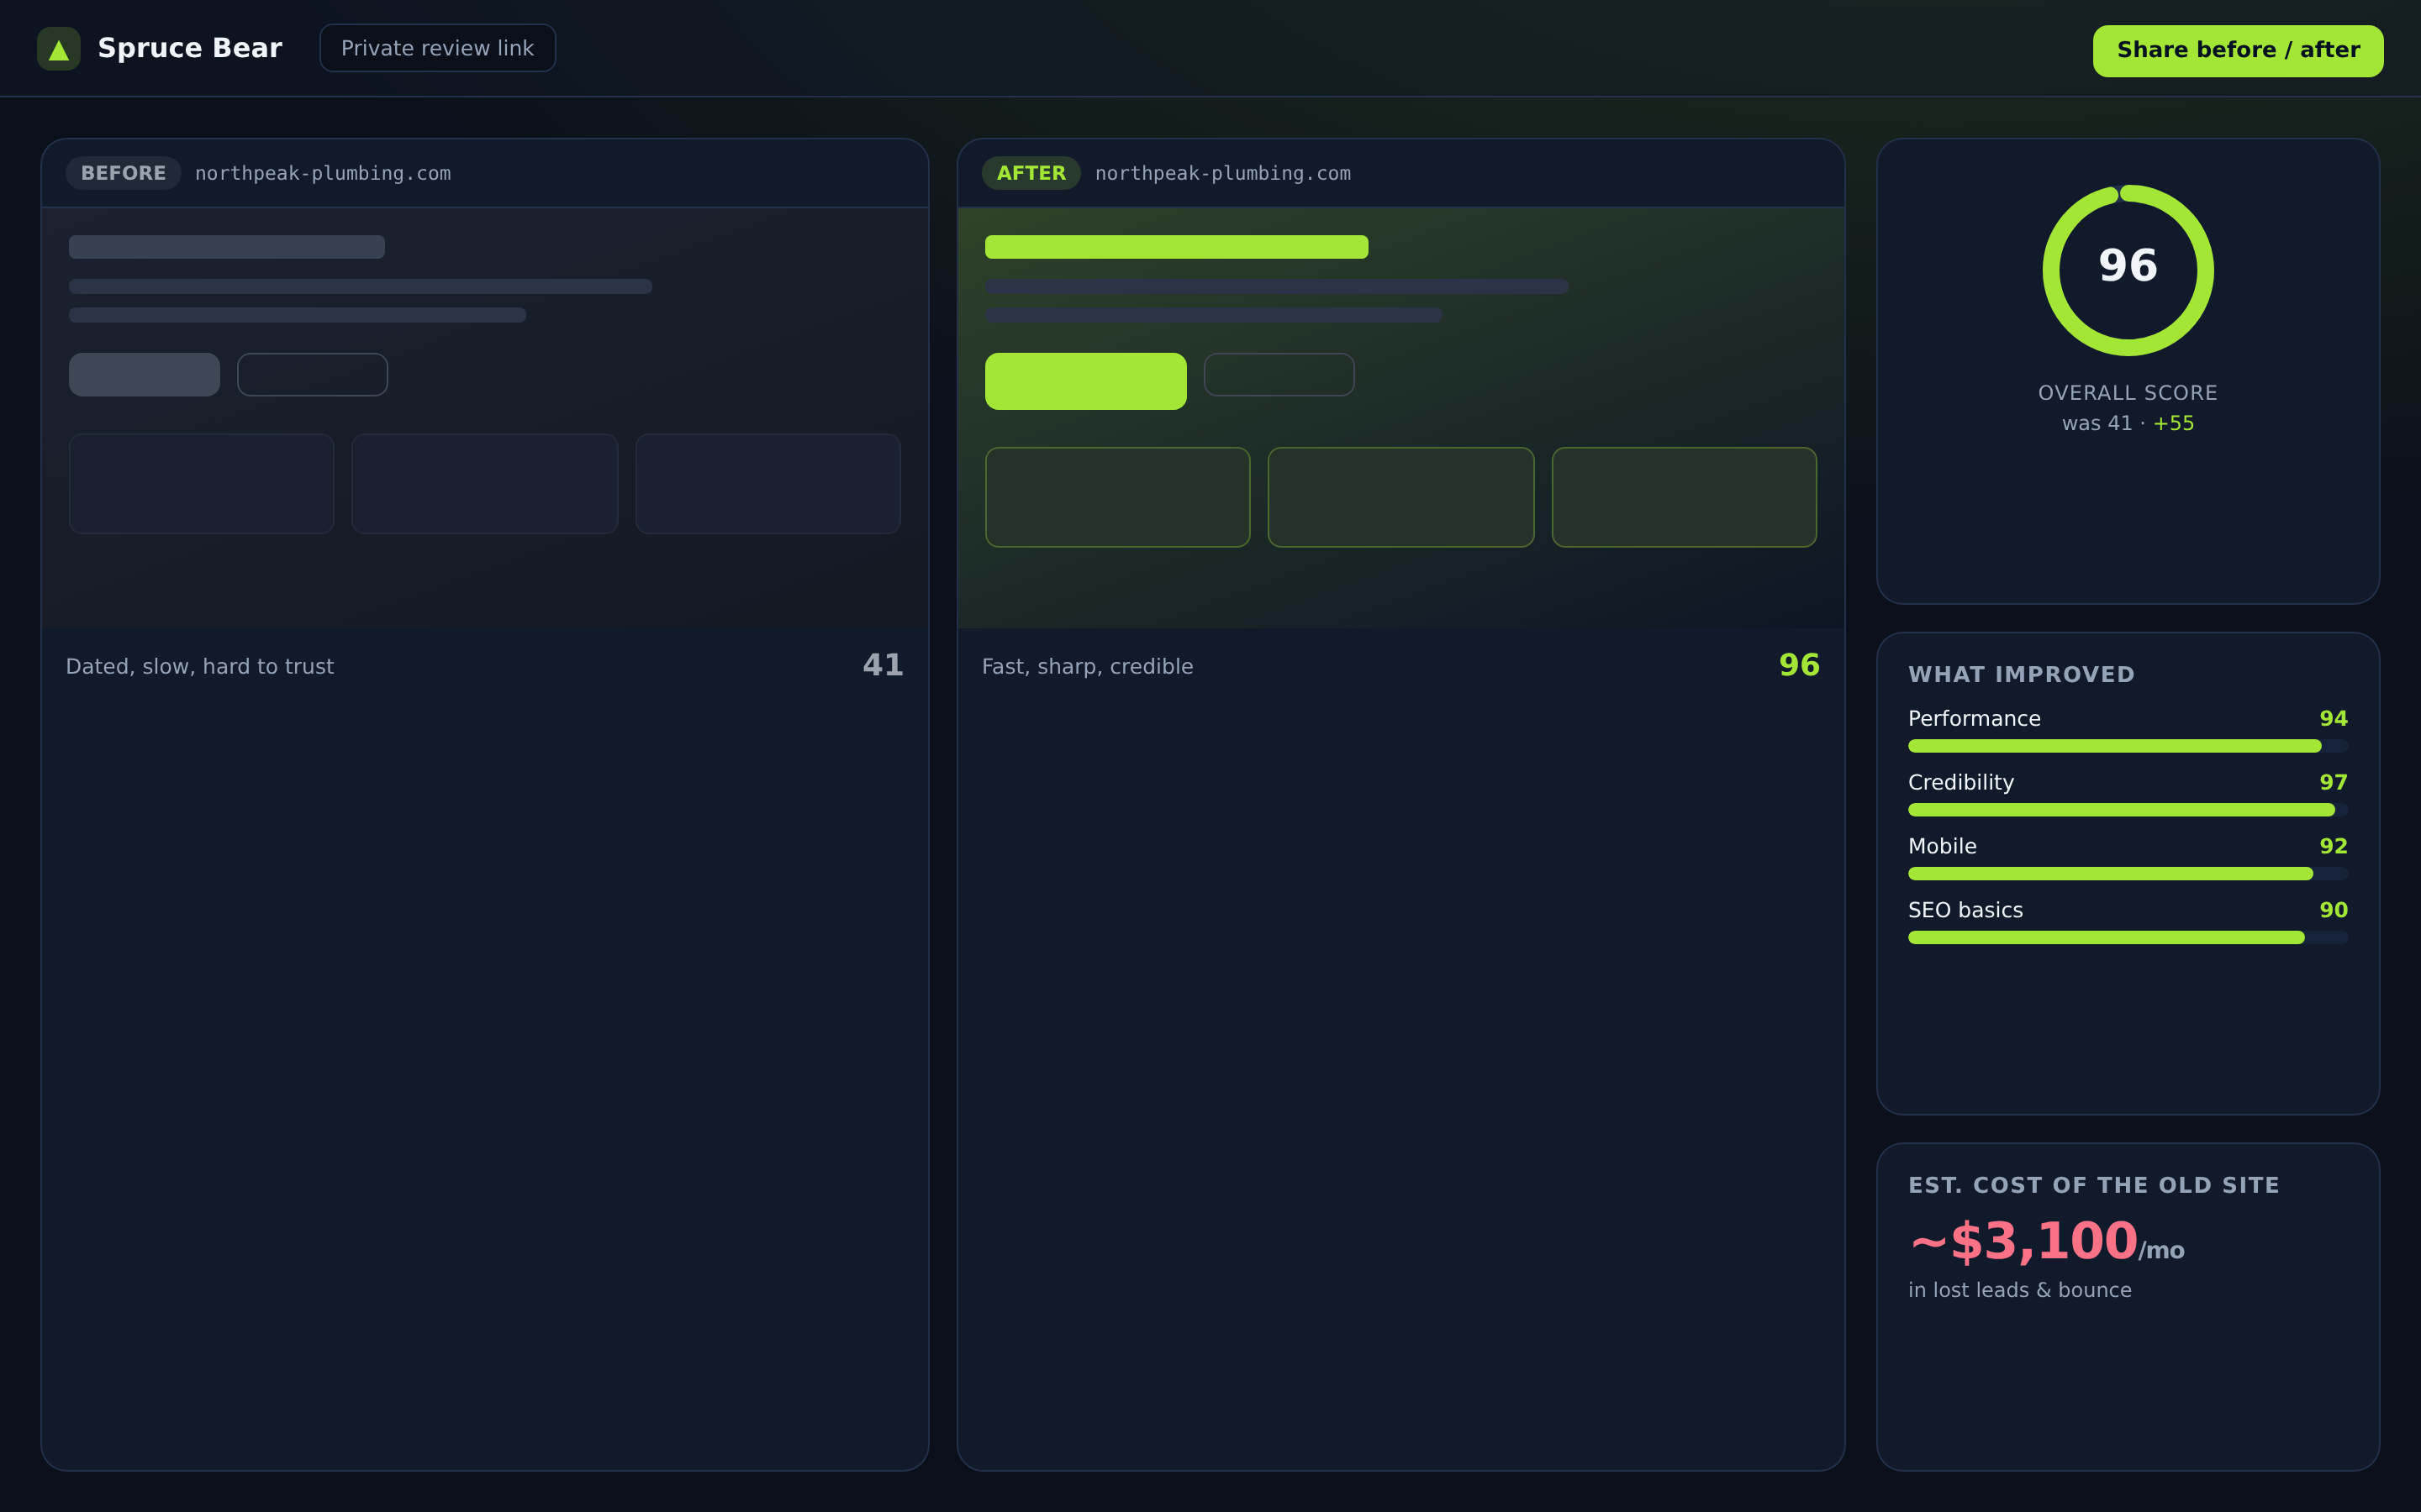2421x1512 pixels.
Task: Click the green call-to-action button in After preview
Action: (1085, 381)
